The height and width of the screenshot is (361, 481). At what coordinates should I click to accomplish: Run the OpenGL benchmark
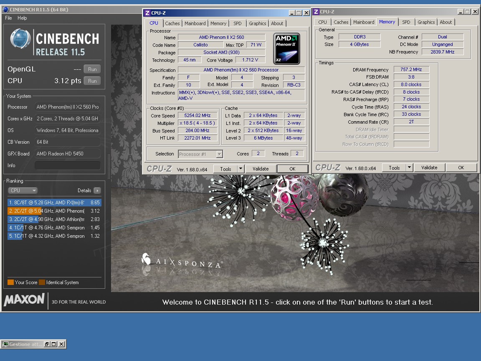92,69
